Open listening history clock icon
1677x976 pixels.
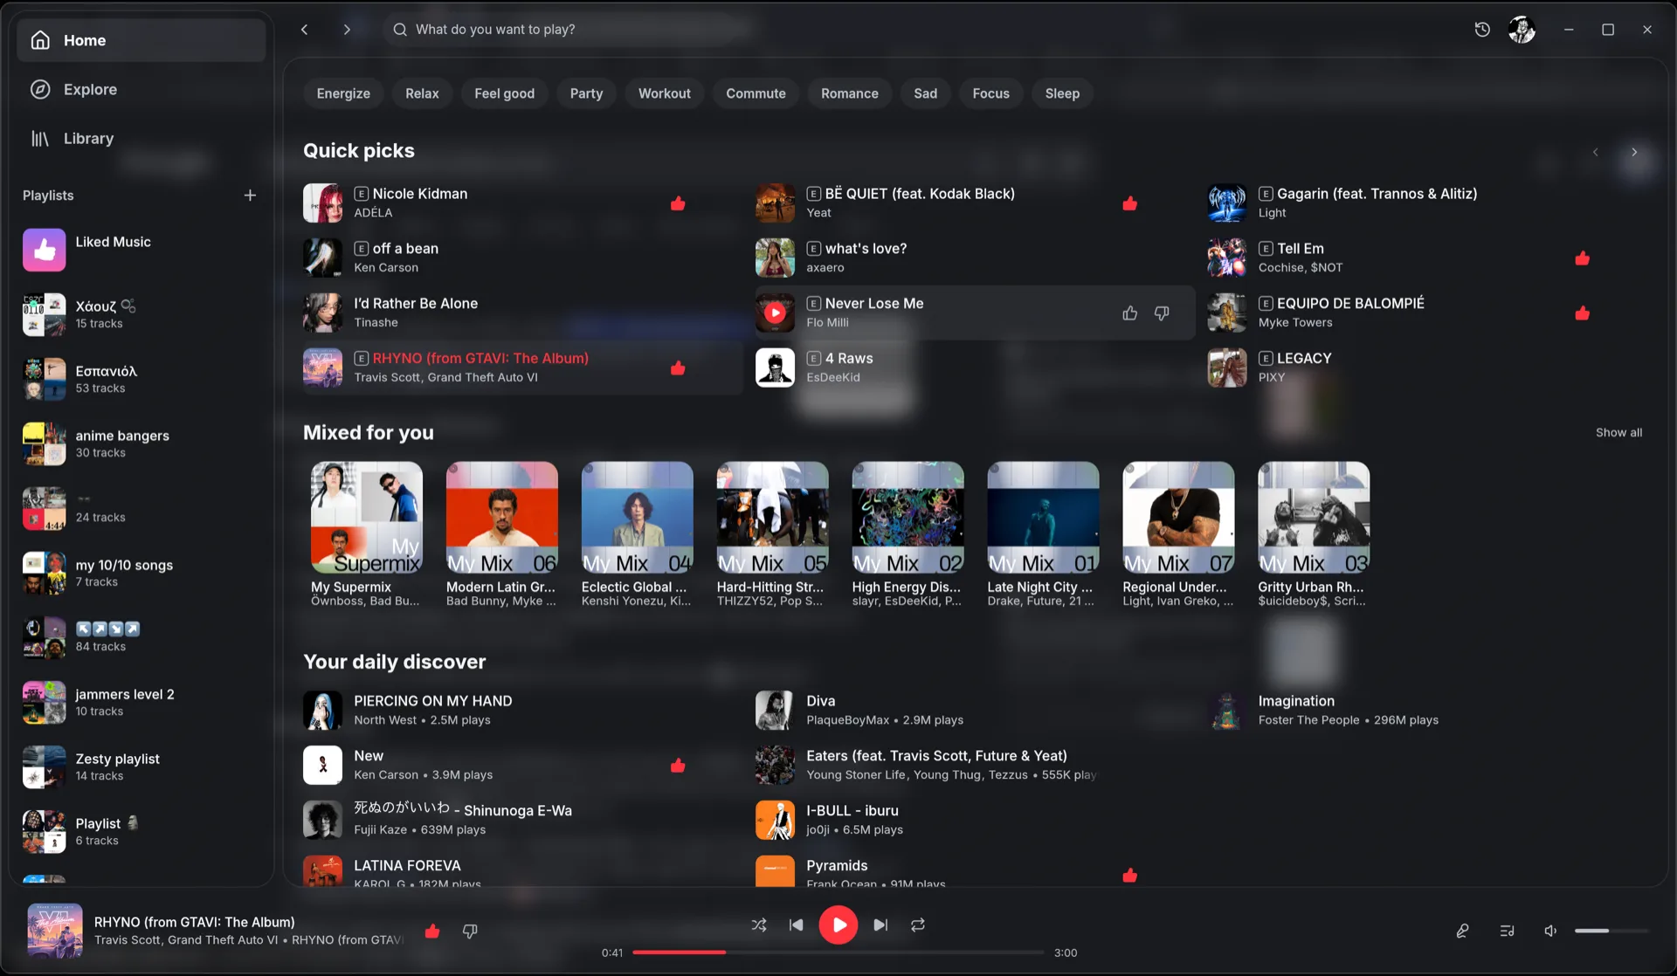pos(1482,30)
